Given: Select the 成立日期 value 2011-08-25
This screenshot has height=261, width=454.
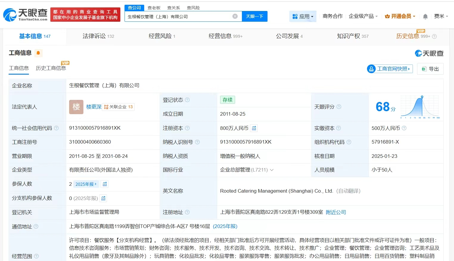Looking at the screenshot, I should [233, 114].
